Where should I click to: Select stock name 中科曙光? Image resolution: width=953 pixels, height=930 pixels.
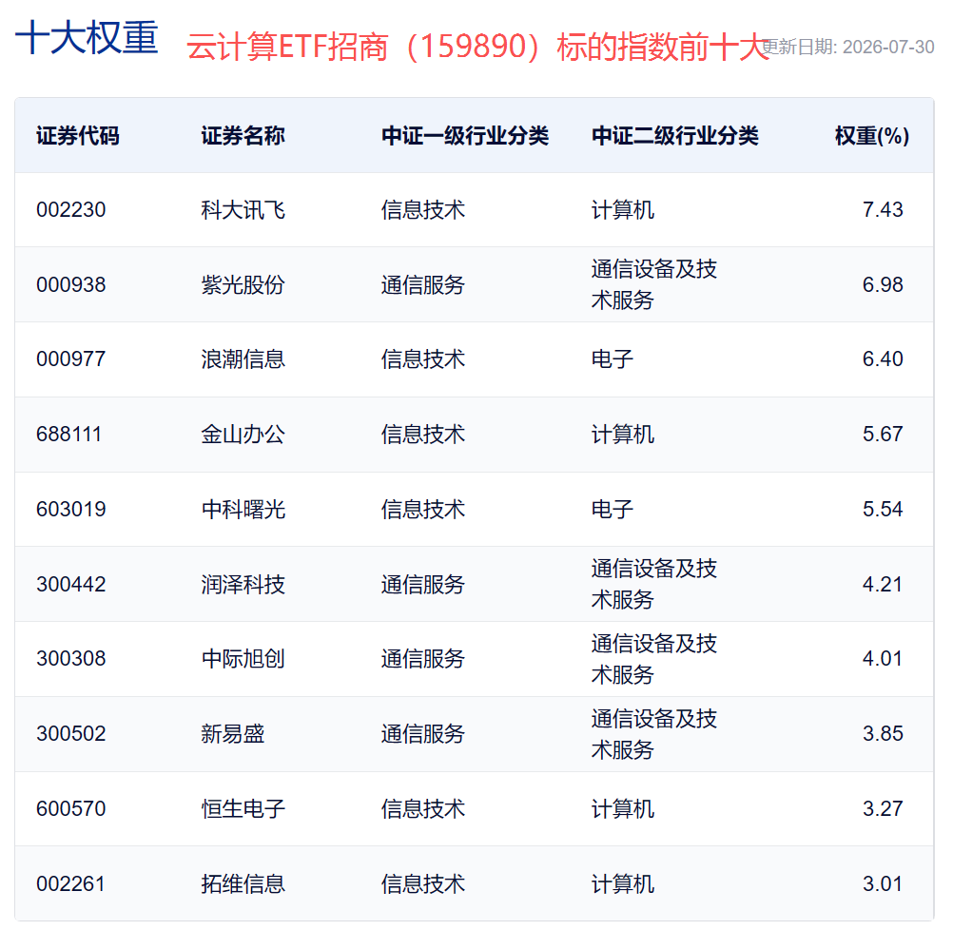(x=243, y=510)
